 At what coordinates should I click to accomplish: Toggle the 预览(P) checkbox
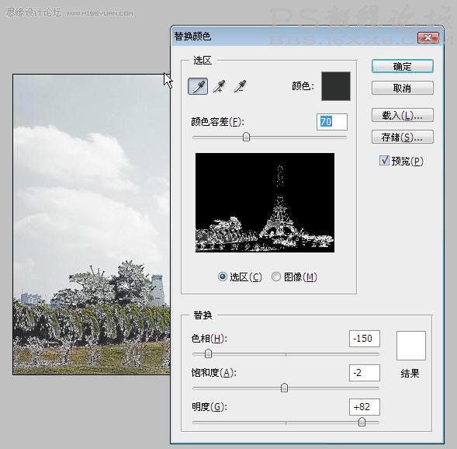coord(384,160)
